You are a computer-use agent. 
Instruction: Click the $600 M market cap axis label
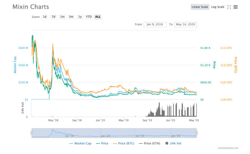point(23,48)
